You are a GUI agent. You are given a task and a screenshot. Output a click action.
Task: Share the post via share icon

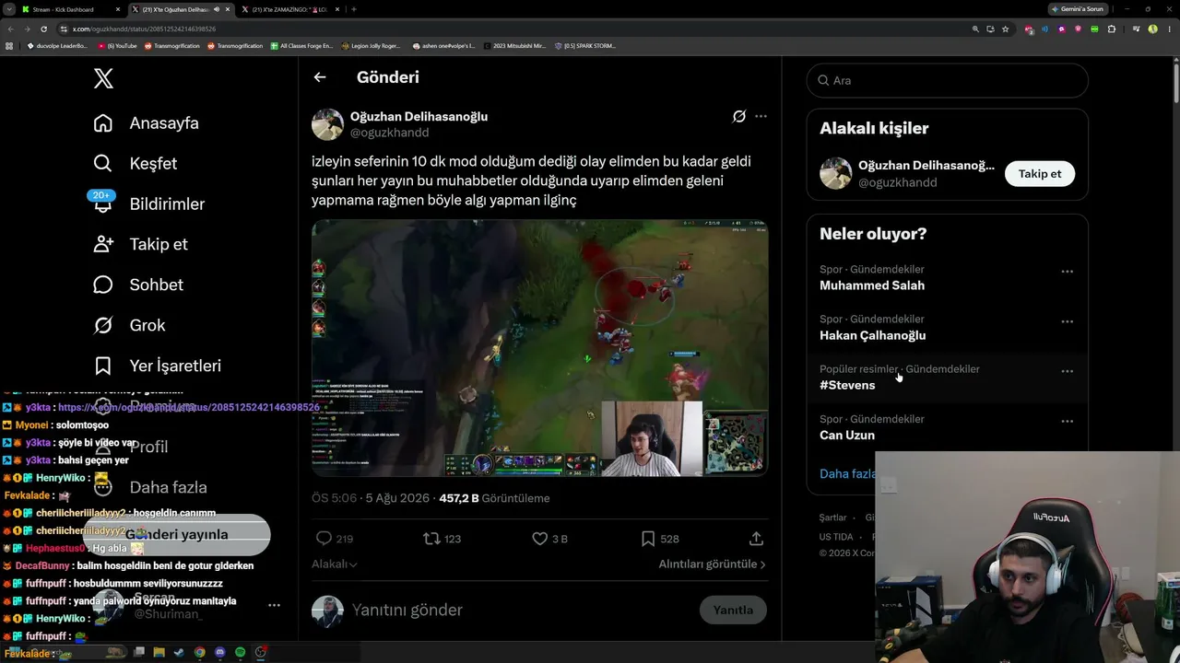pyautogui.click(x=756, y=539)
